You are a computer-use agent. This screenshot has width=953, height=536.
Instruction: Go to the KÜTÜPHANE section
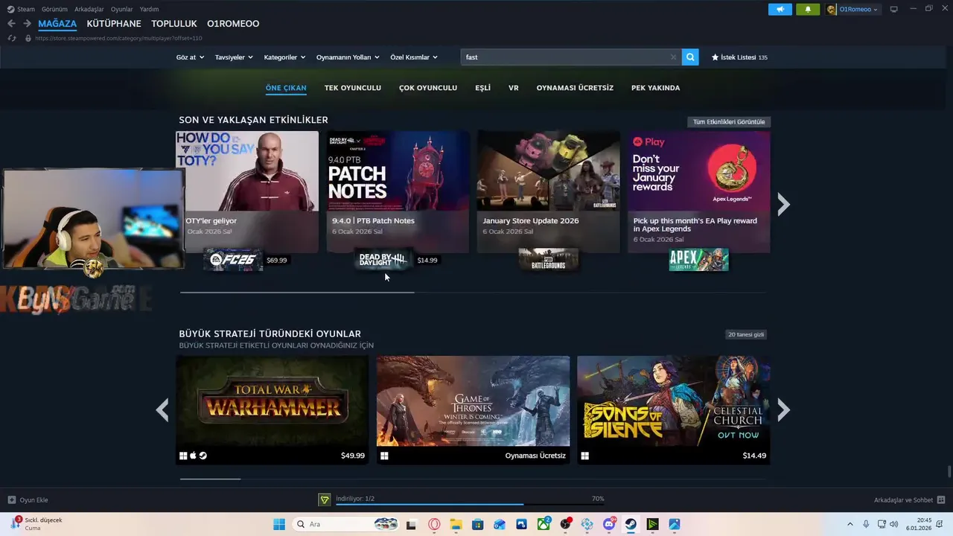(114, 24)
